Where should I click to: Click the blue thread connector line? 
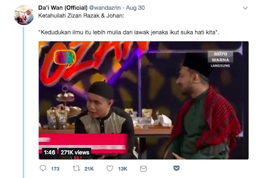pyautogui.click(x=24, y=102)
